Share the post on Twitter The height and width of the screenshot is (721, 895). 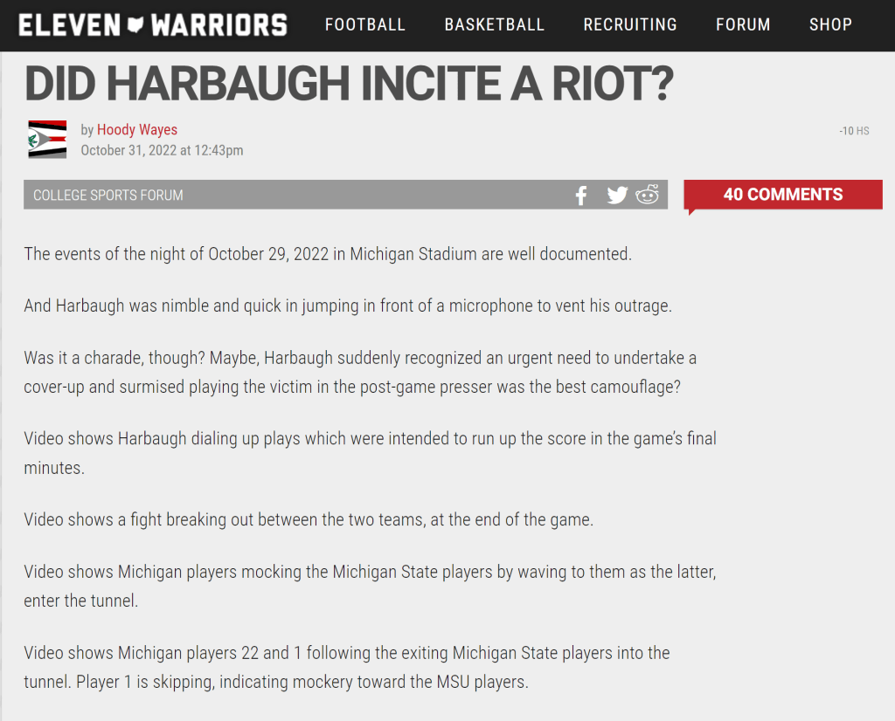click(x=617, y=196)
